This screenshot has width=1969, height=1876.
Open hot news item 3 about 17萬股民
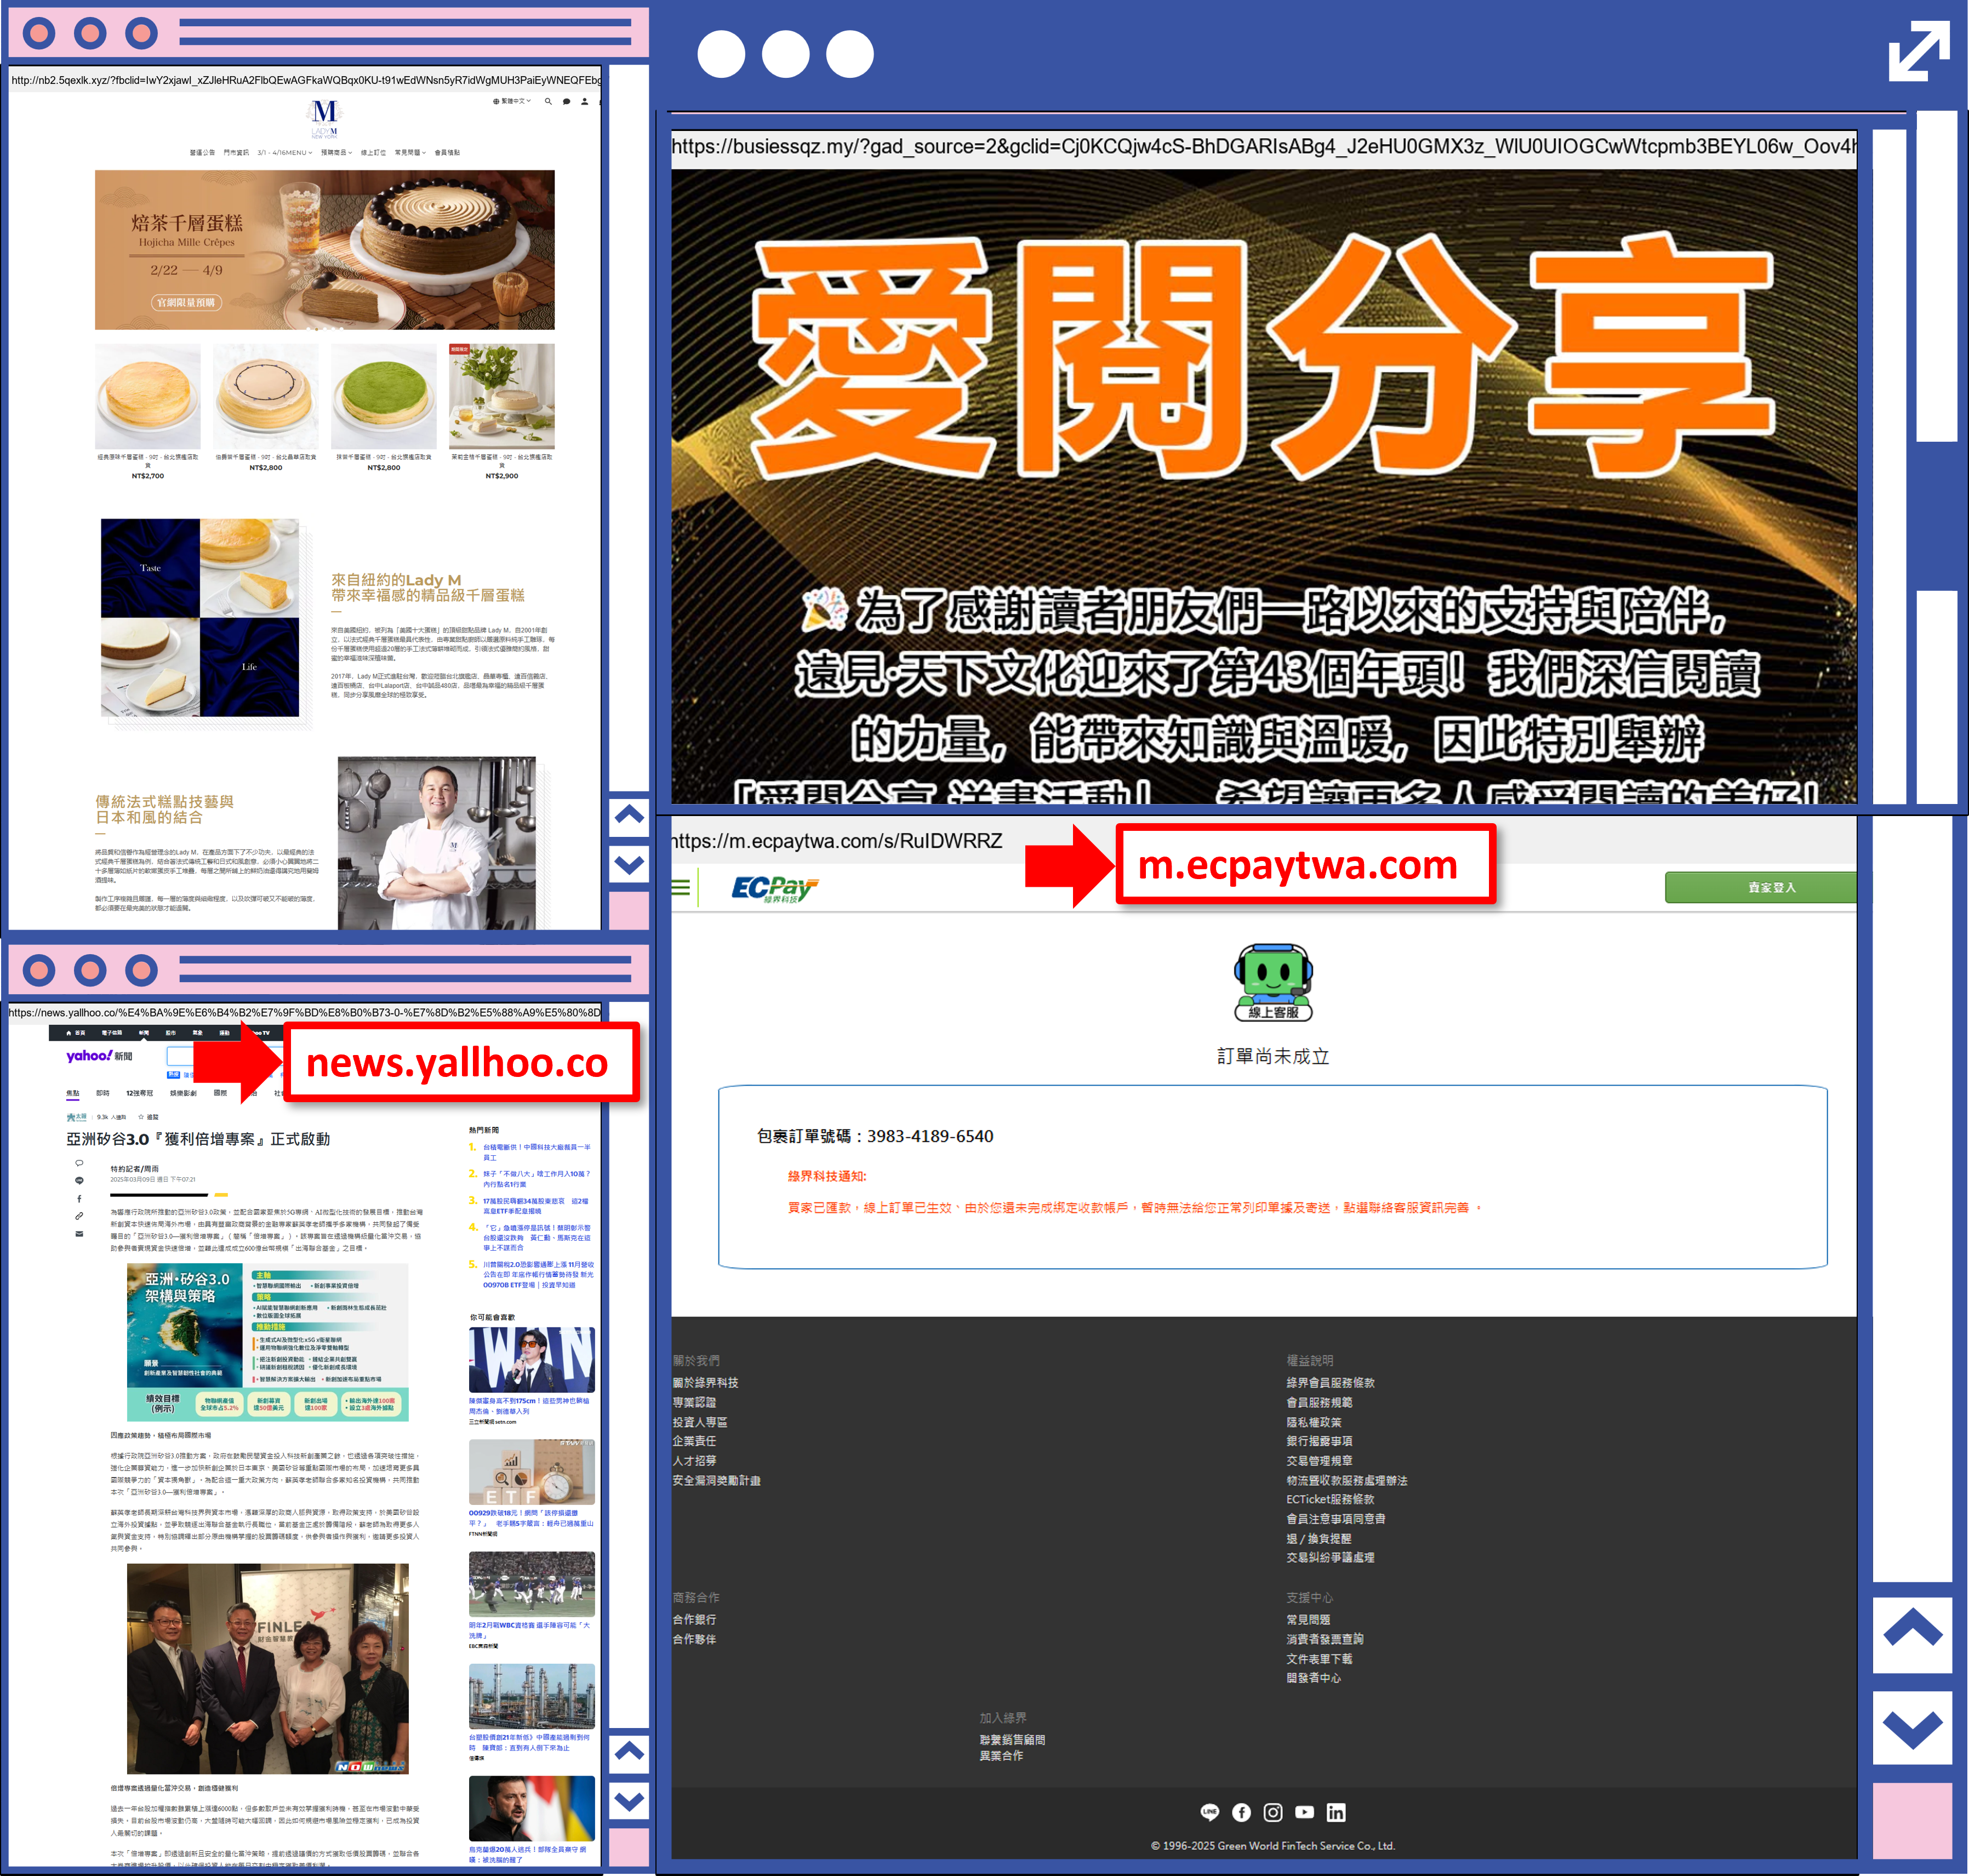pos(537,1205)
